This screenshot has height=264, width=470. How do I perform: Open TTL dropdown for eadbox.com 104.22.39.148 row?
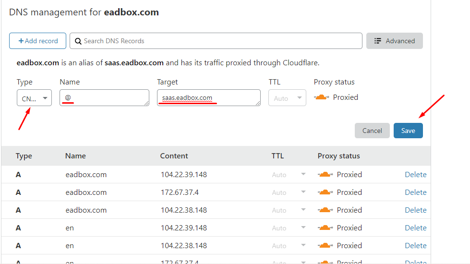pos(289,174)
